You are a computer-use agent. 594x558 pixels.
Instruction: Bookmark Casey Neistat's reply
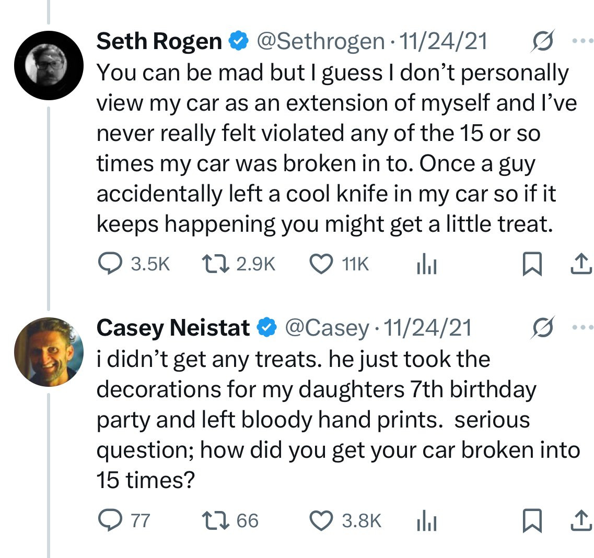click(x=532, y=522)
